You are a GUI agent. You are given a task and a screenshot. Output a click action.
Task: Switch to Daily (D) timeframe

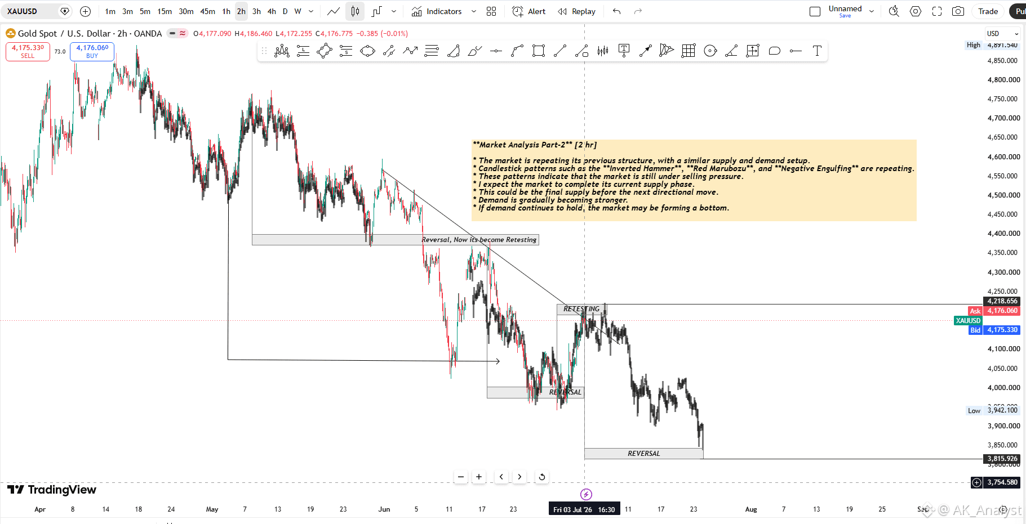click(285, 11)
